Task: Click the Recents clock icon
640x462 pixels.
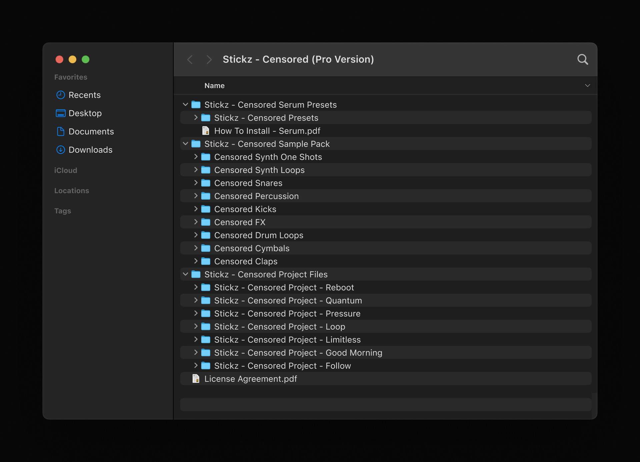Action: tap(60, 95)
